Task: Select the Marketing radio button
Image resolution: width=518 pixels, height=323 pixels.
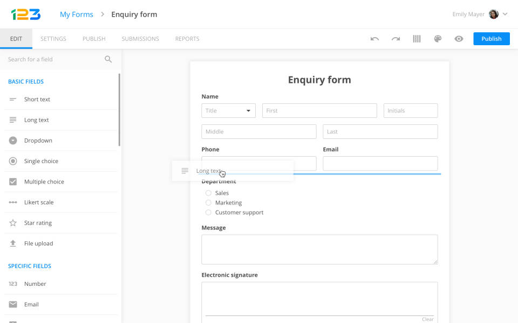Action: tap(208, 202)
